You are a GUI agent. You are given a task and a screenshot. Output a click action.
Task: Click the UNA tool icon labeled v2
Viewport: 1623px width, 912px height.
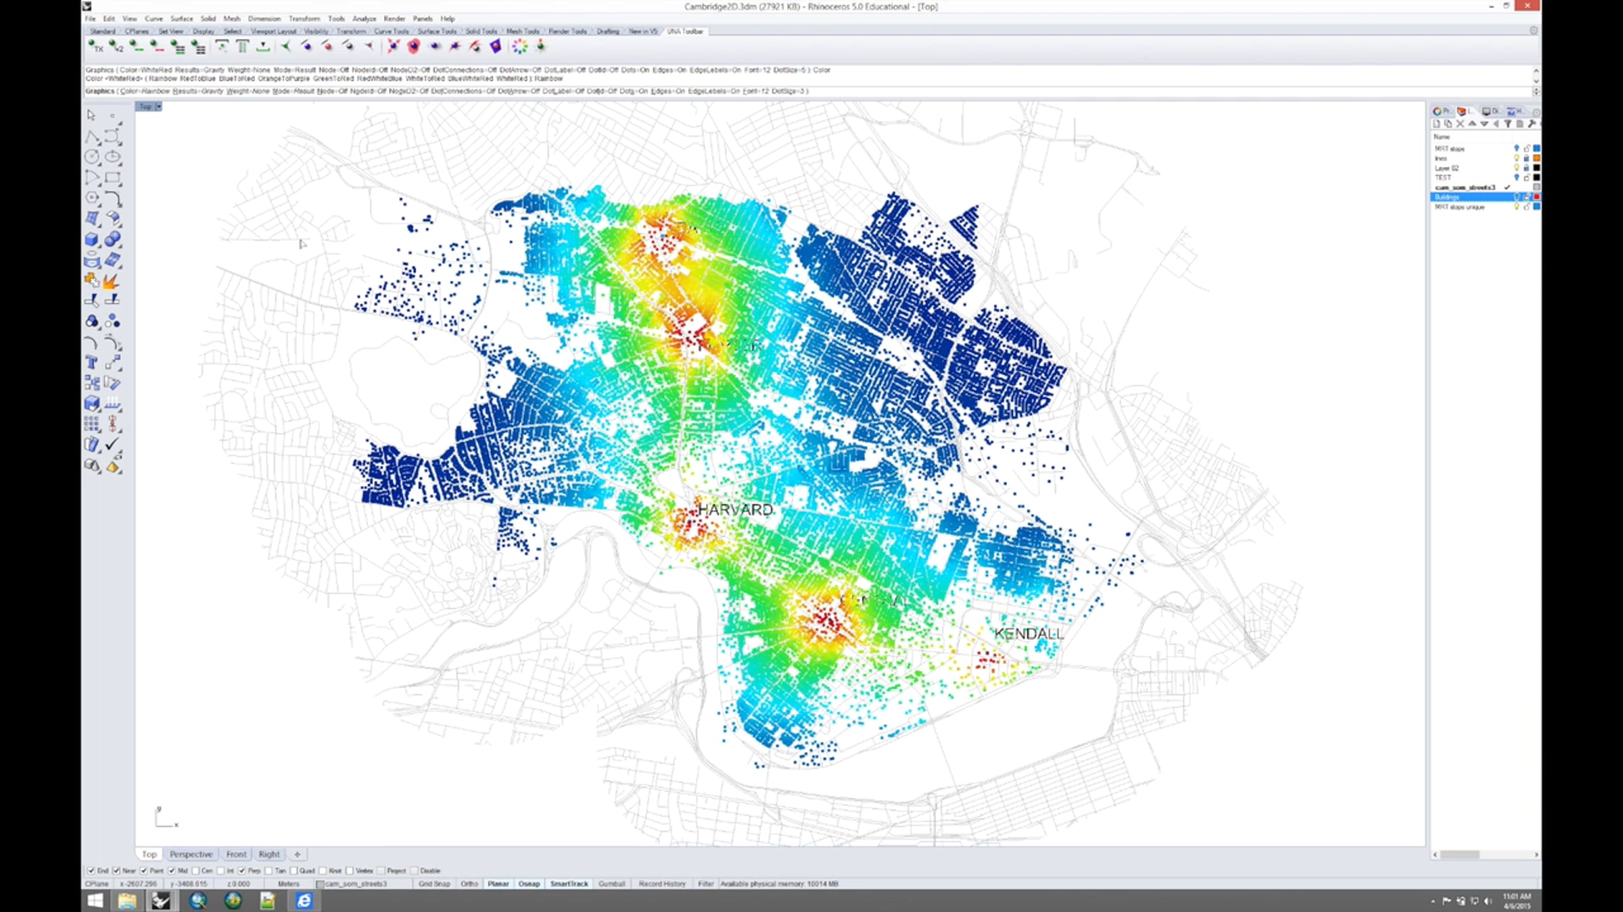(116, 47)
